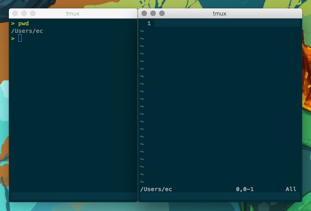
Task: Click the tmux status bar in left window
Action: click(74, 196)
